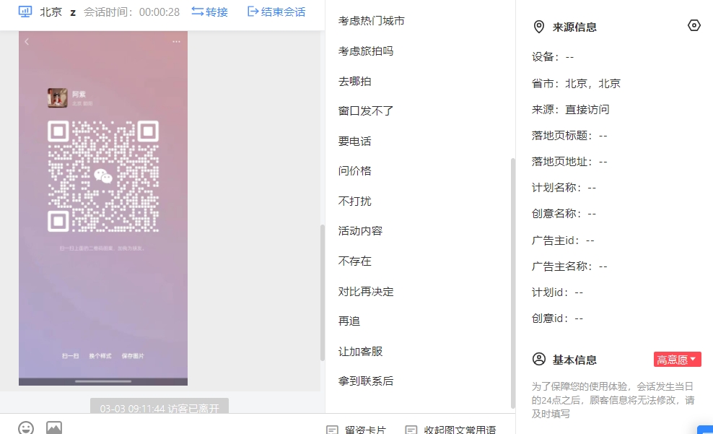Viewport: 713px width, 434px height.
Task: Select quick phrase 活动内容
Action: click(360, 230)
